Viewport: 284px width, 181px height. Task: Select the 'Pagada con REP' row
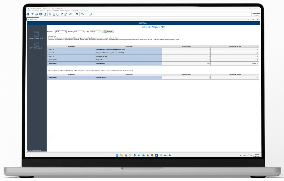tap(153, 77)
